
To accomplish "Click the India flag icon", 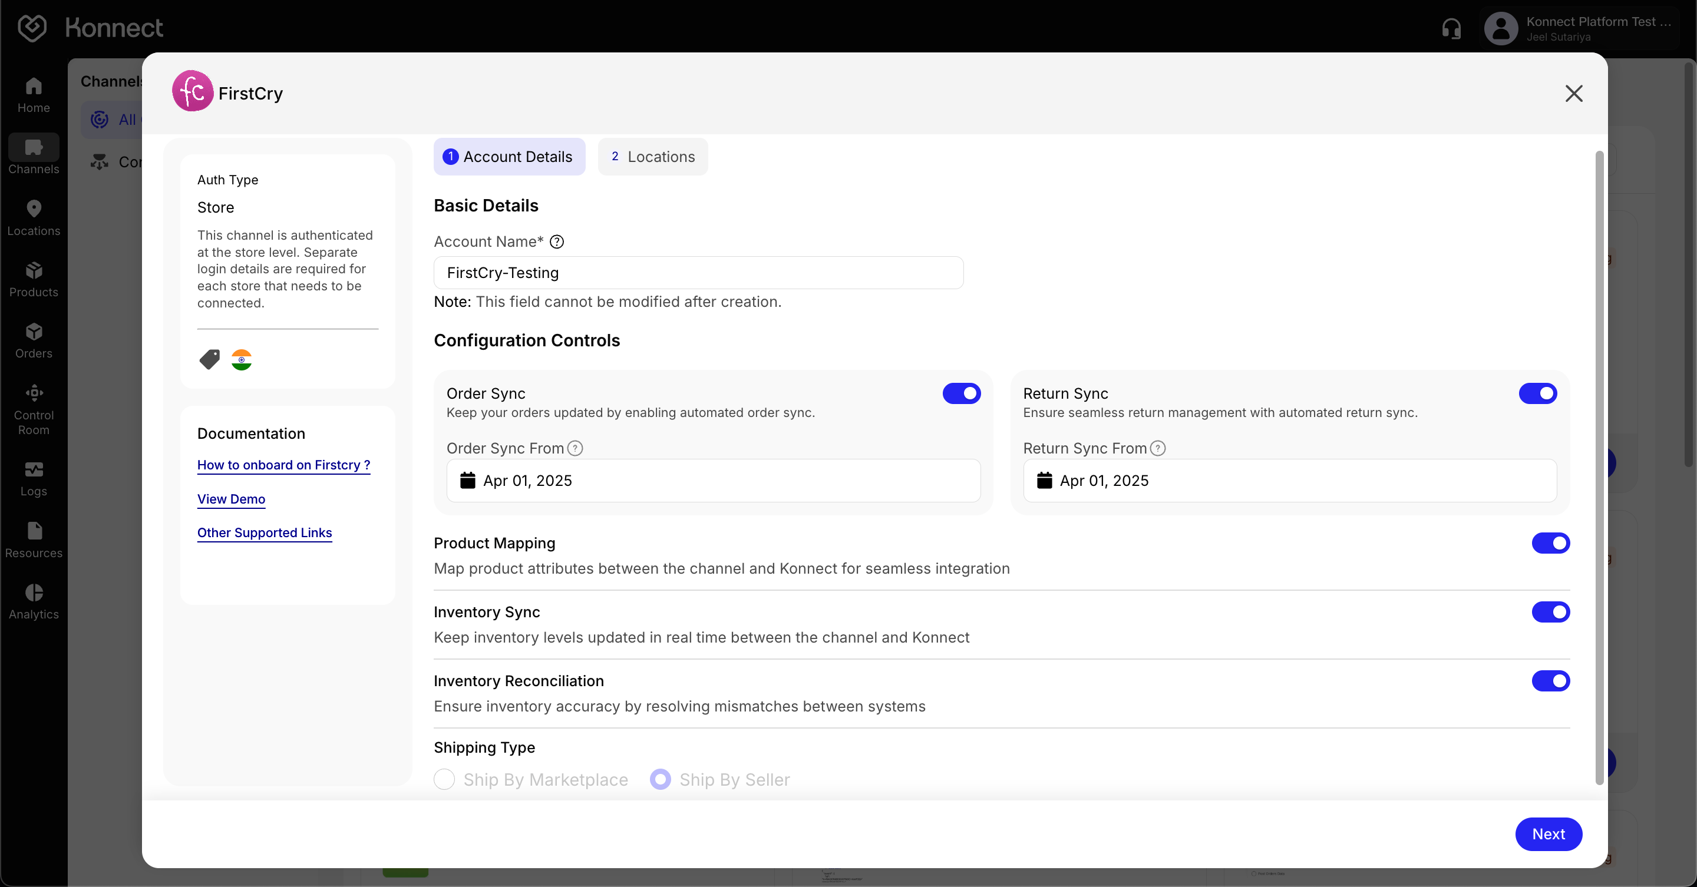I will pyautogui.click(x=242, y=359).
